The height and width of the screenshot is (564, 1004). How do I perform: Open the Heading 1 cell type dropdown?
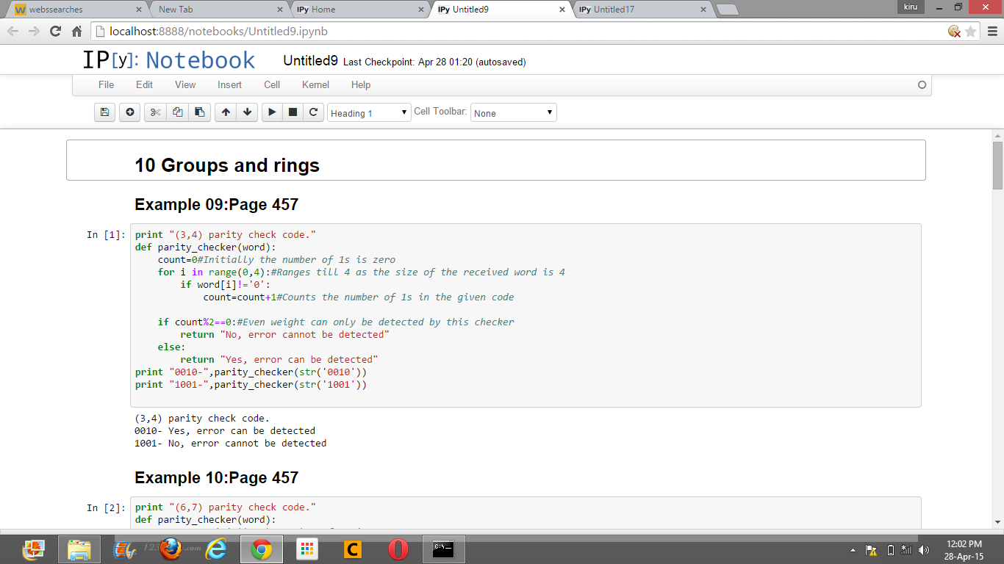click(x=369, y=113)
